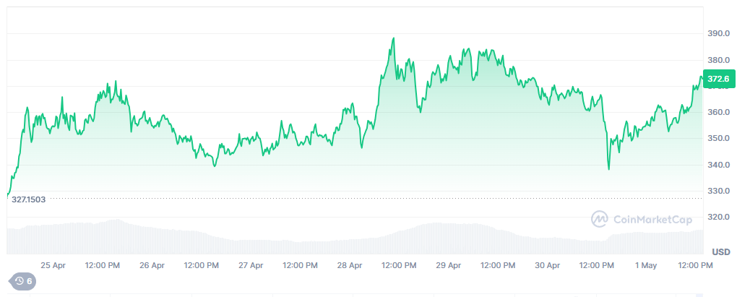Viewport: 737px width, 297px height.
Task: Select the 25 Apr date label
Action: (x=53, y=265)
